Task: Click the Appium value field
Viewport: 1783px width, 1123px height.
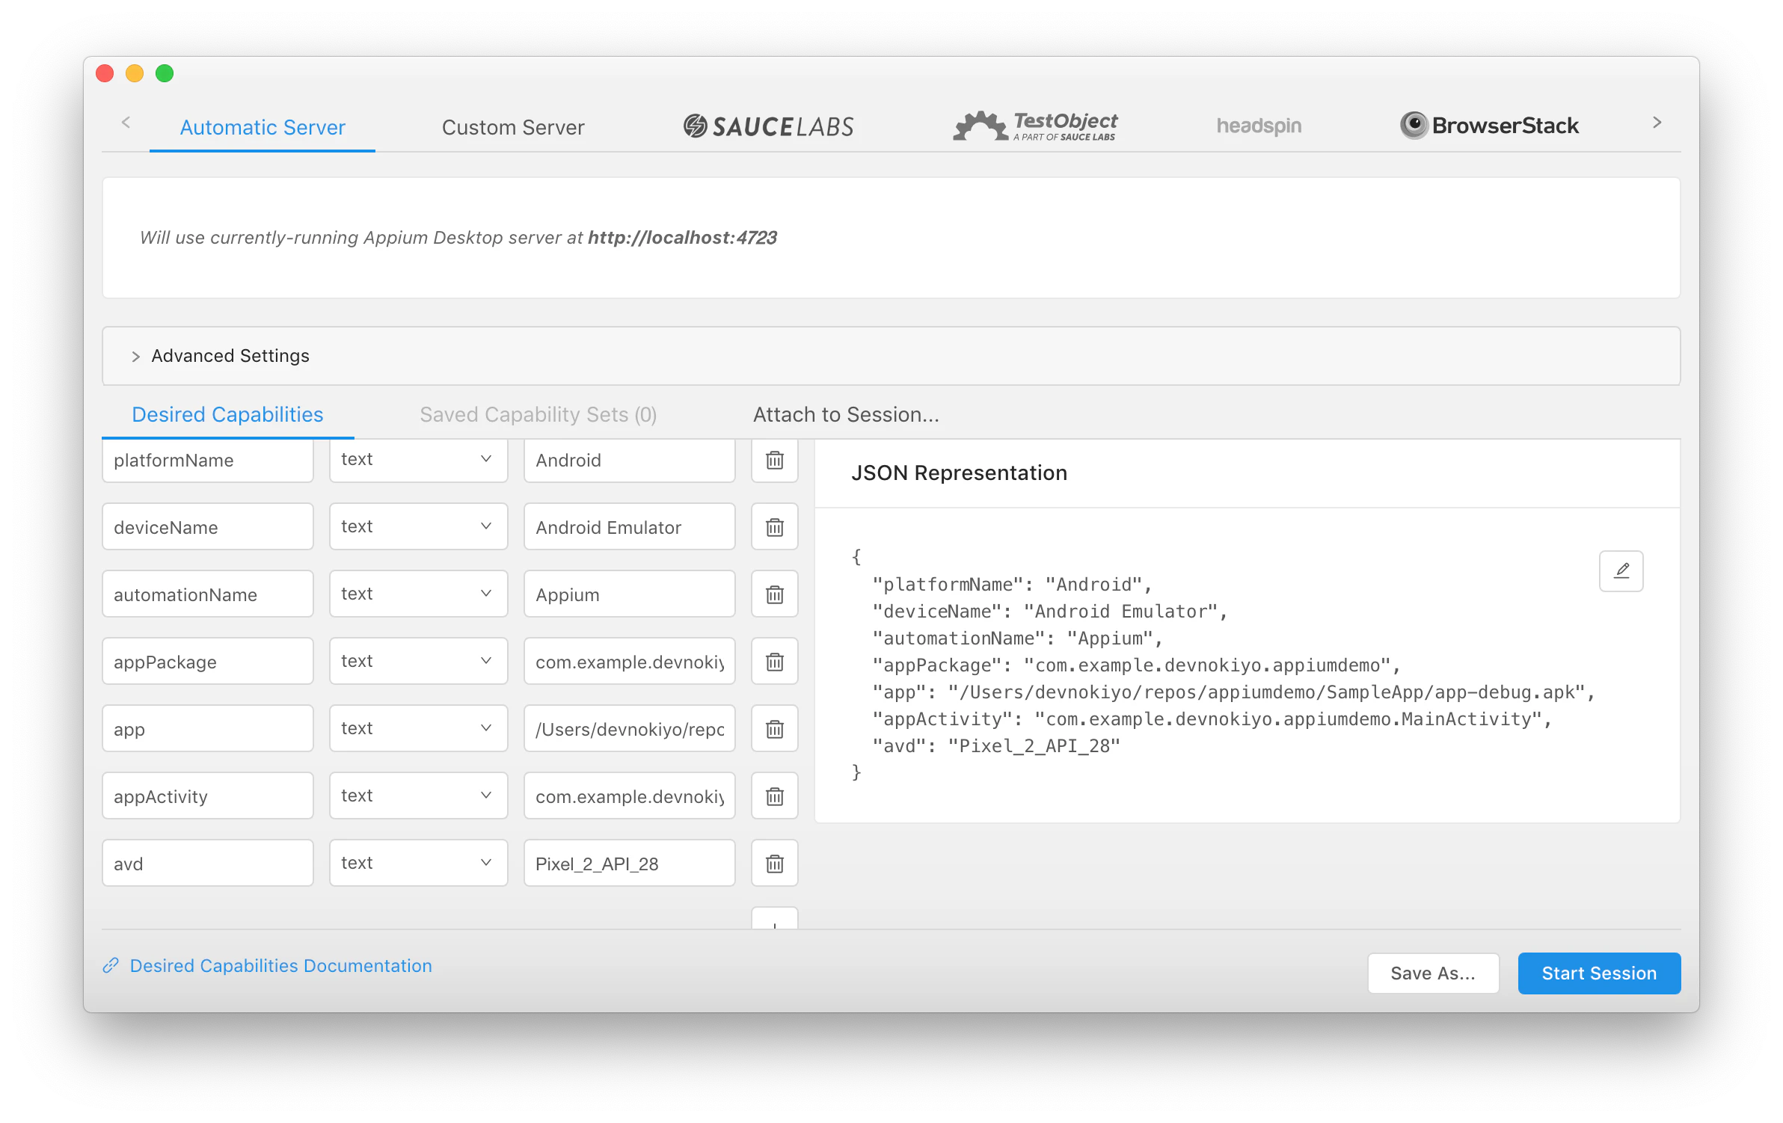Action: (x=629, y=594)
